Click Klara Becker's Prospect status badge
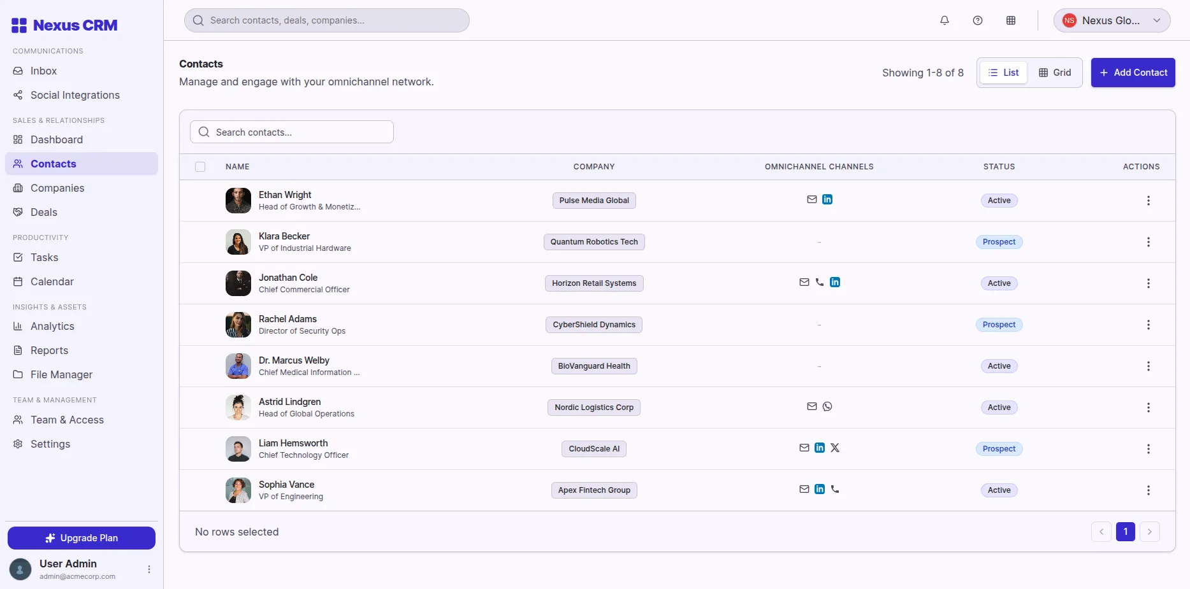Image resolution: width=1190 pixels, height=589 pixels. coord(999,242)
